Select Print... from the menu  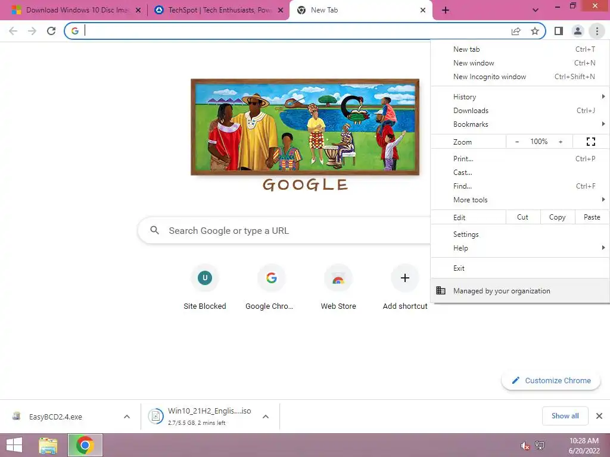click(x=521, y=158)
